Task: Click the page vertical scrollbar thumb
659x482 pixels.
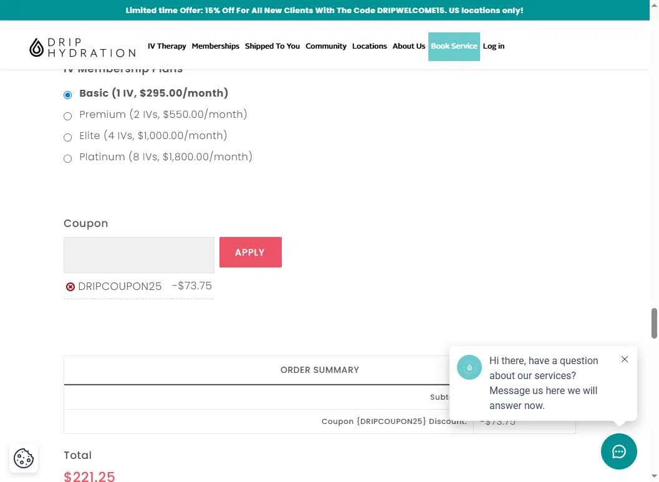Action: 654,323
